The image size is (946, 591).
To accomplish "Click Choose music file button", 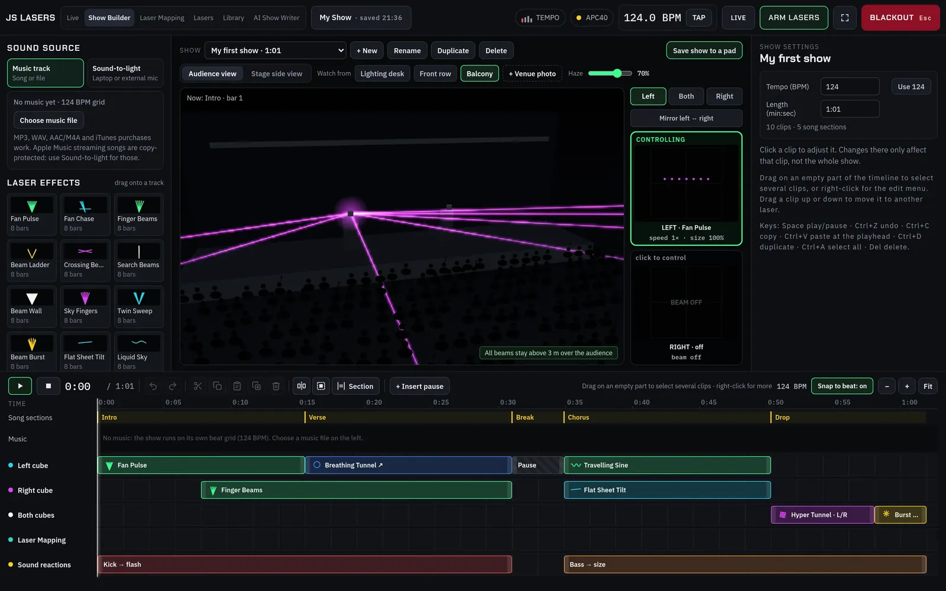I will click(x=48, y=121).
